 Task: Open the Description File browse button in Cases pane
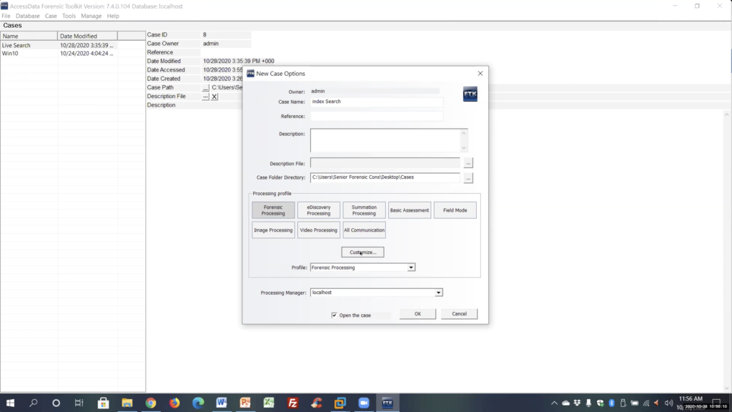(205, 97)
